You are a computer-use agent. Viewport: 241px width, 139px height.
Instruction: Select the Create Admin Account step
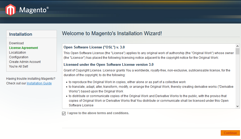pos(25,62)
